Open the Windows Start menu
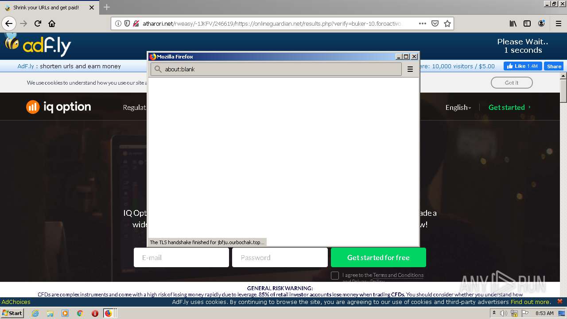 pyautogui.click(x=12, y=313)
